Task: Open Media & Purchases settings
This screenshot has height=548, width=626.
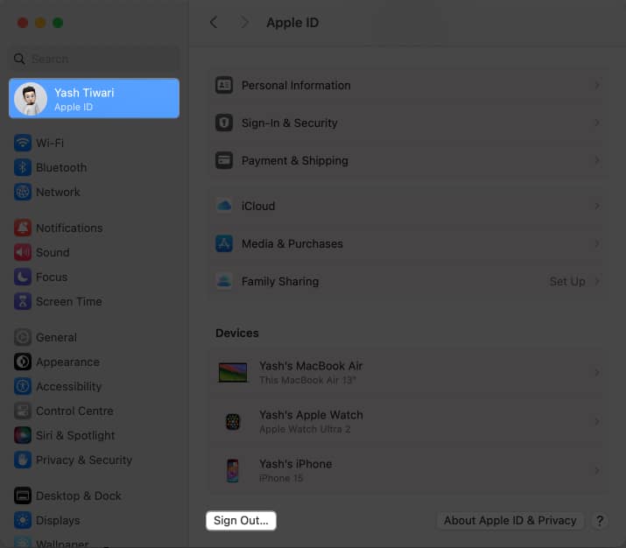Action: pos(409,243)
